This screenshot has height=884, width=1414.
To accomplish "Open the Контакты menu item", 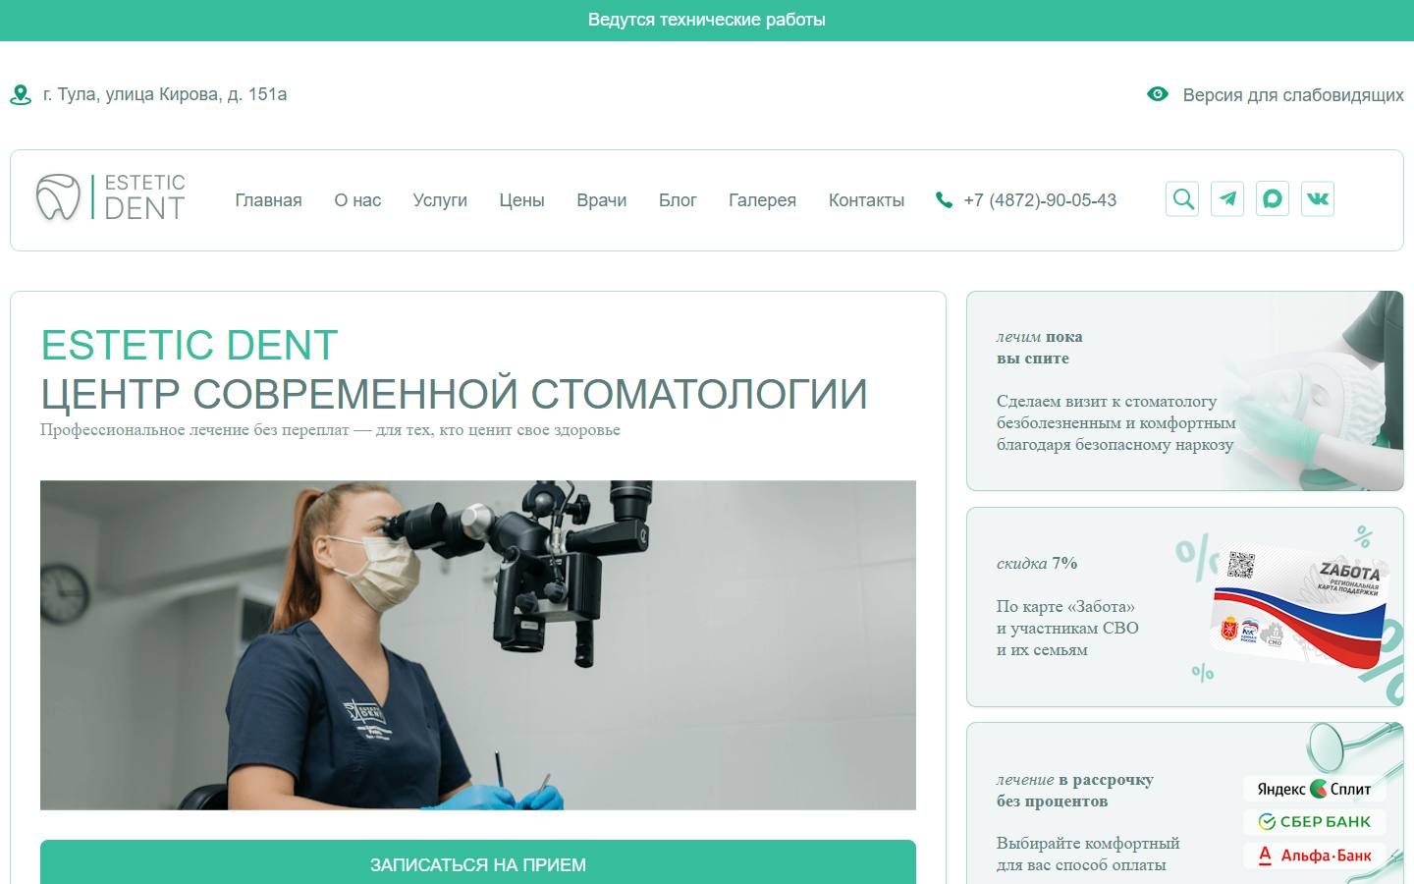I will (x=866, y=200).
